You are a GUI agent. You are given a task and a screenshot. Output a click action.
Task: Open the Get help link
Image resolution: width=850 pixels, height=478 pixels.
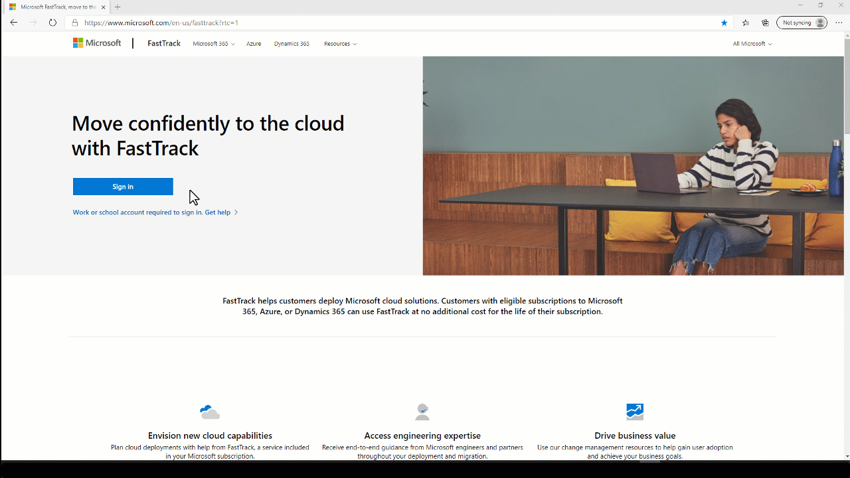[x=218, y=212]
